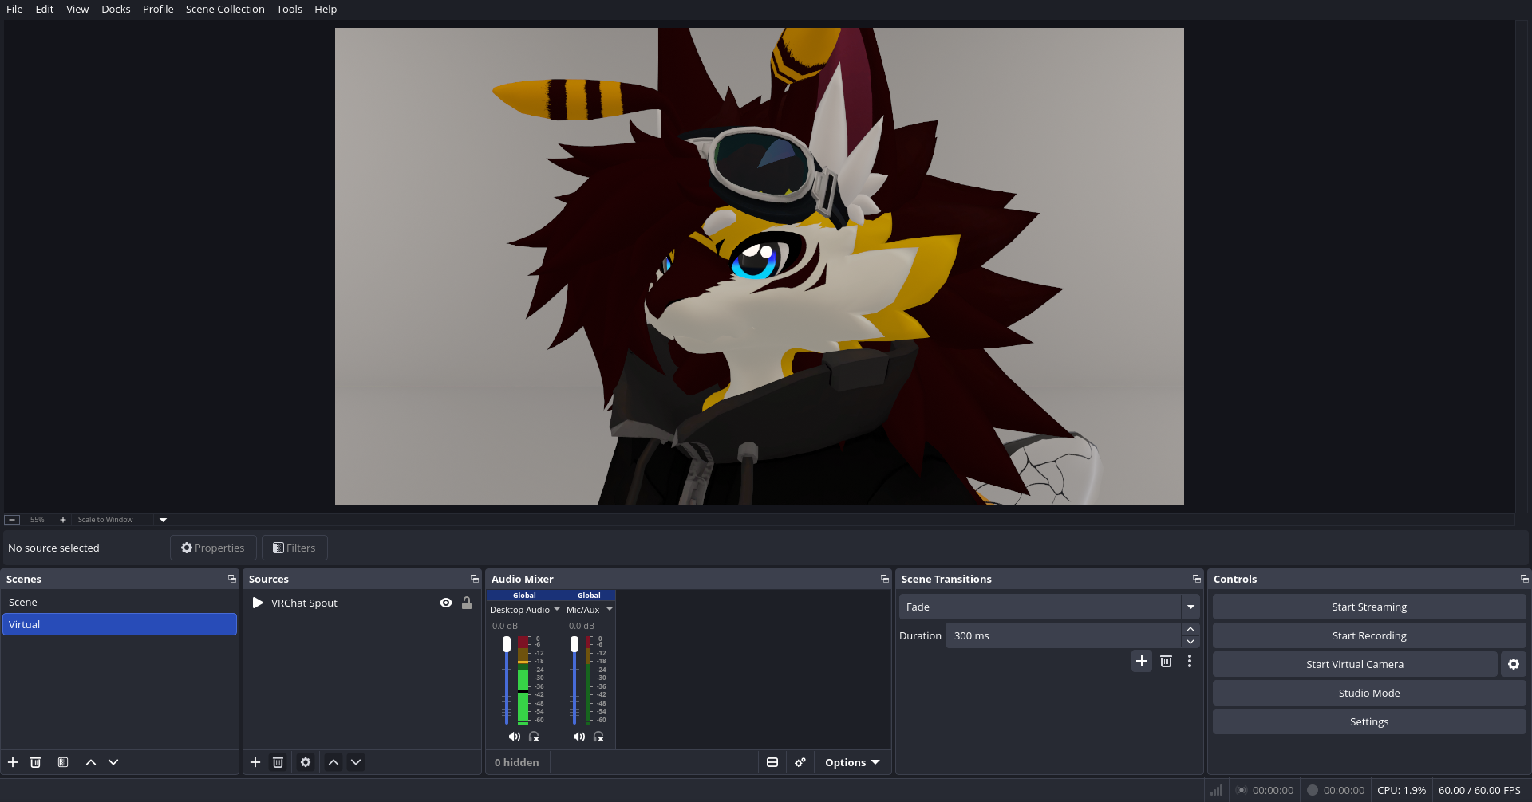Decrease transition duration with down arrow
The width and height of the screenshot is (1532, 802).
1190,642
